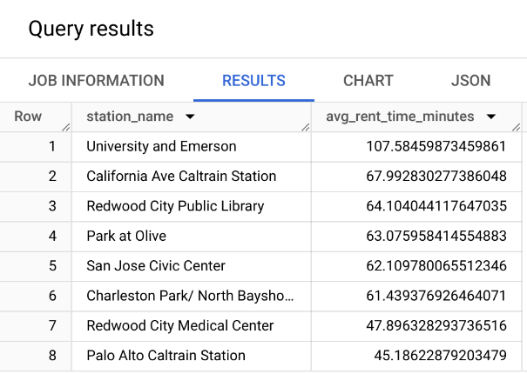This screenshot has width=527, height=374.
Task: Select truncated Charleston Park/ North Baysho cell
Action: click(191, 296)
